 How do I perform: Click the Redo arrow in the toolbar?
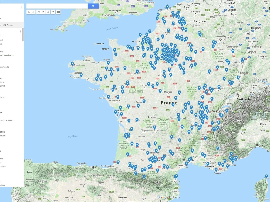tap(33, 12)
